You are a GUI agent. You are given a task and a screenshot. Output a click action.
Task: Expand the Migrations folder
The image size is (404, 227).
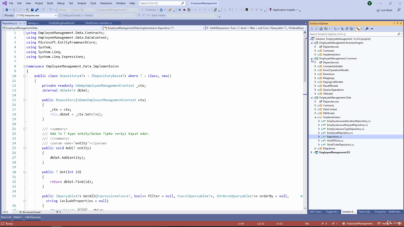316,149
